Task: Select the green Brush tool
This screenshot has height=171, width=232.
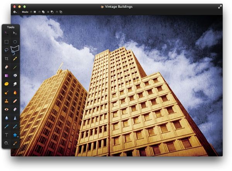Action: pyautogui.click(x=15, y=67)
